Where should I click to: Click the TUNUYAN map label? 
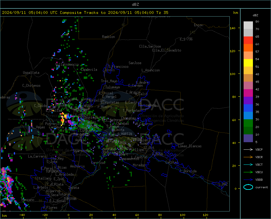pos(70,199)
